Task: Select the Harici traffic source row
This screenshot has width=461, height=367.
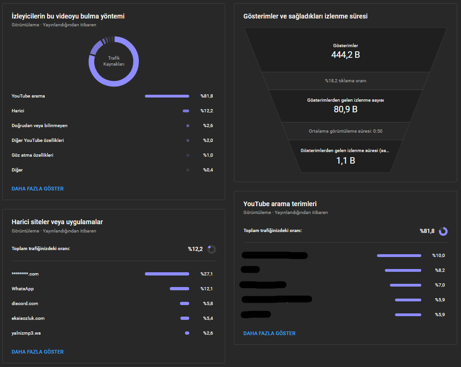Action: [112, 111]
